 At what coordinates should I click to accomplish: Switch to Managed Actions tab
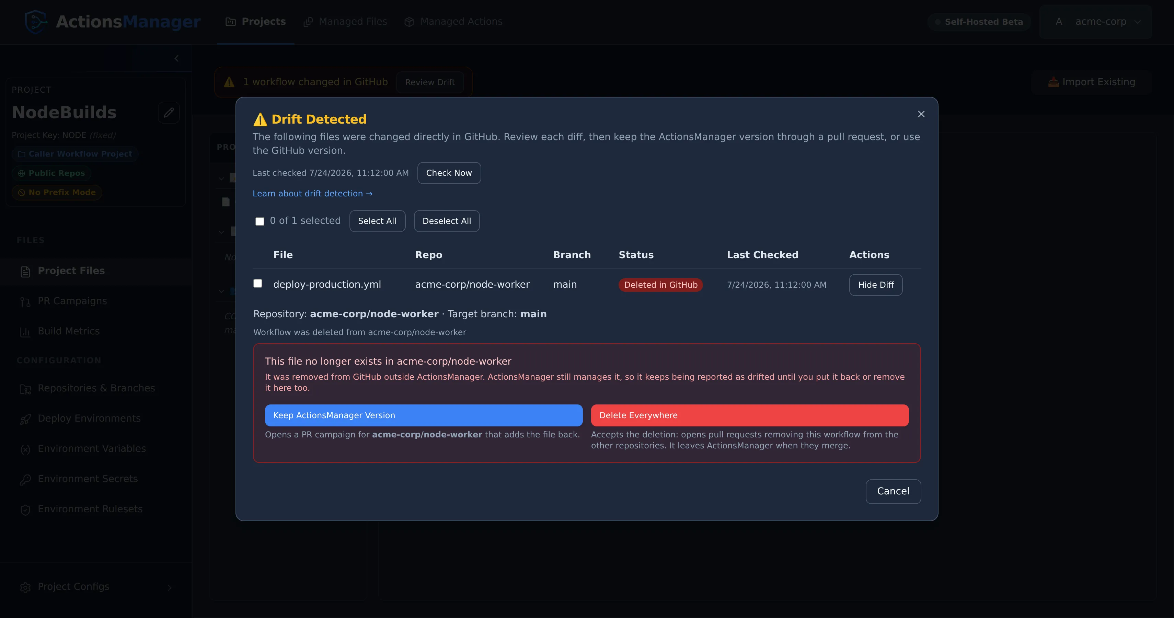tap(453, 22)
